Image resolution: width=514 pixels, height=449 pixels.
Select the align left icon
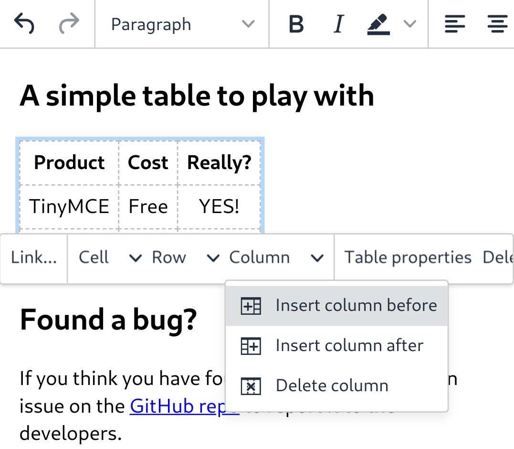coord(454,24)
